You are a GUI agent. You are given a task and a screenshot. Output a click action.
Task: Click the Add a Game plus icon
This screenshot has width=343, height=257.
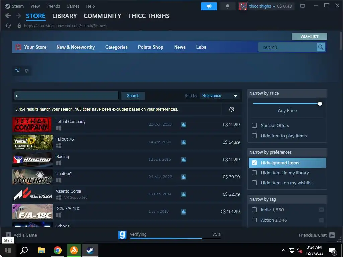[8, 235]
